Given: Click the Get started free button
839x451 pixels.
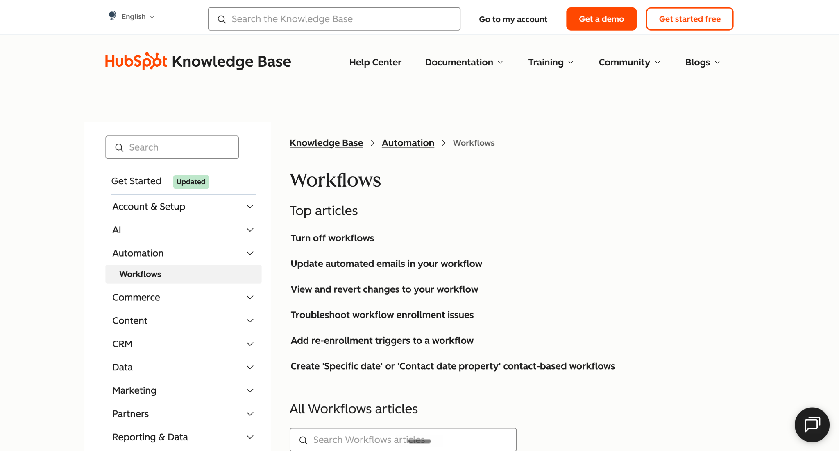Looking at the screenshot, I should pos(689,19).
